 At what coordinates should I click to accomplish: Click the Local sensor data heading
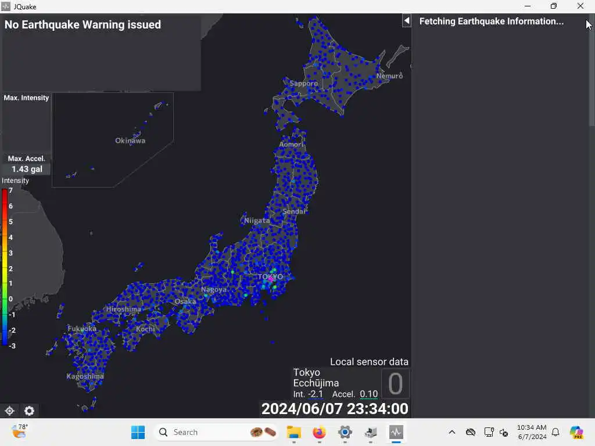coord(369,362)
